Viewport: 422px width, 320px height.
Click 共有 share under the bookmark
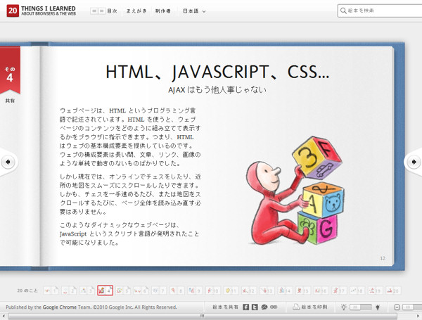(10, 101)
